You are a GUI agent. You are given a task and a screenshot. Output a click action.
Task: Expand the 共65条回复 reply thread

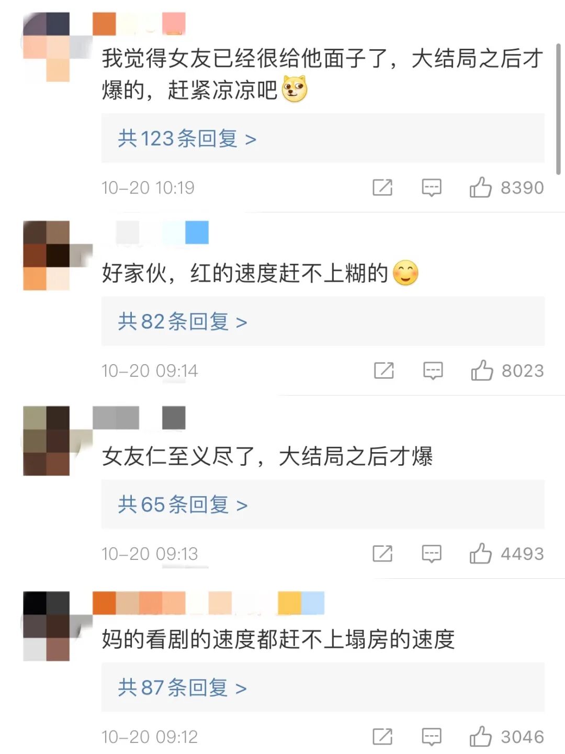coord(323,504)
